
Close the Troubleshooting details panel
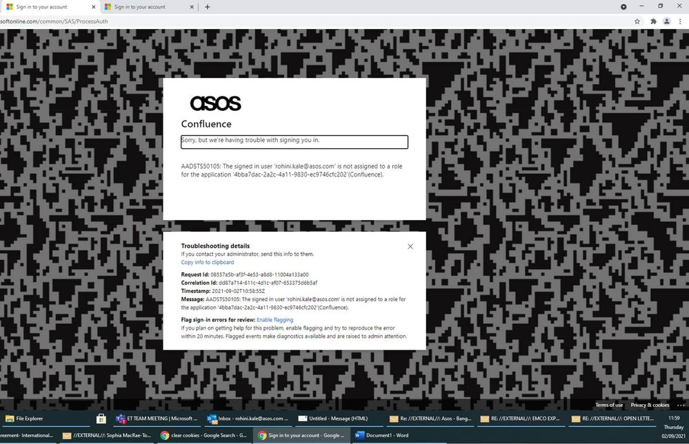pyautogui.click(x=410, y=246)
